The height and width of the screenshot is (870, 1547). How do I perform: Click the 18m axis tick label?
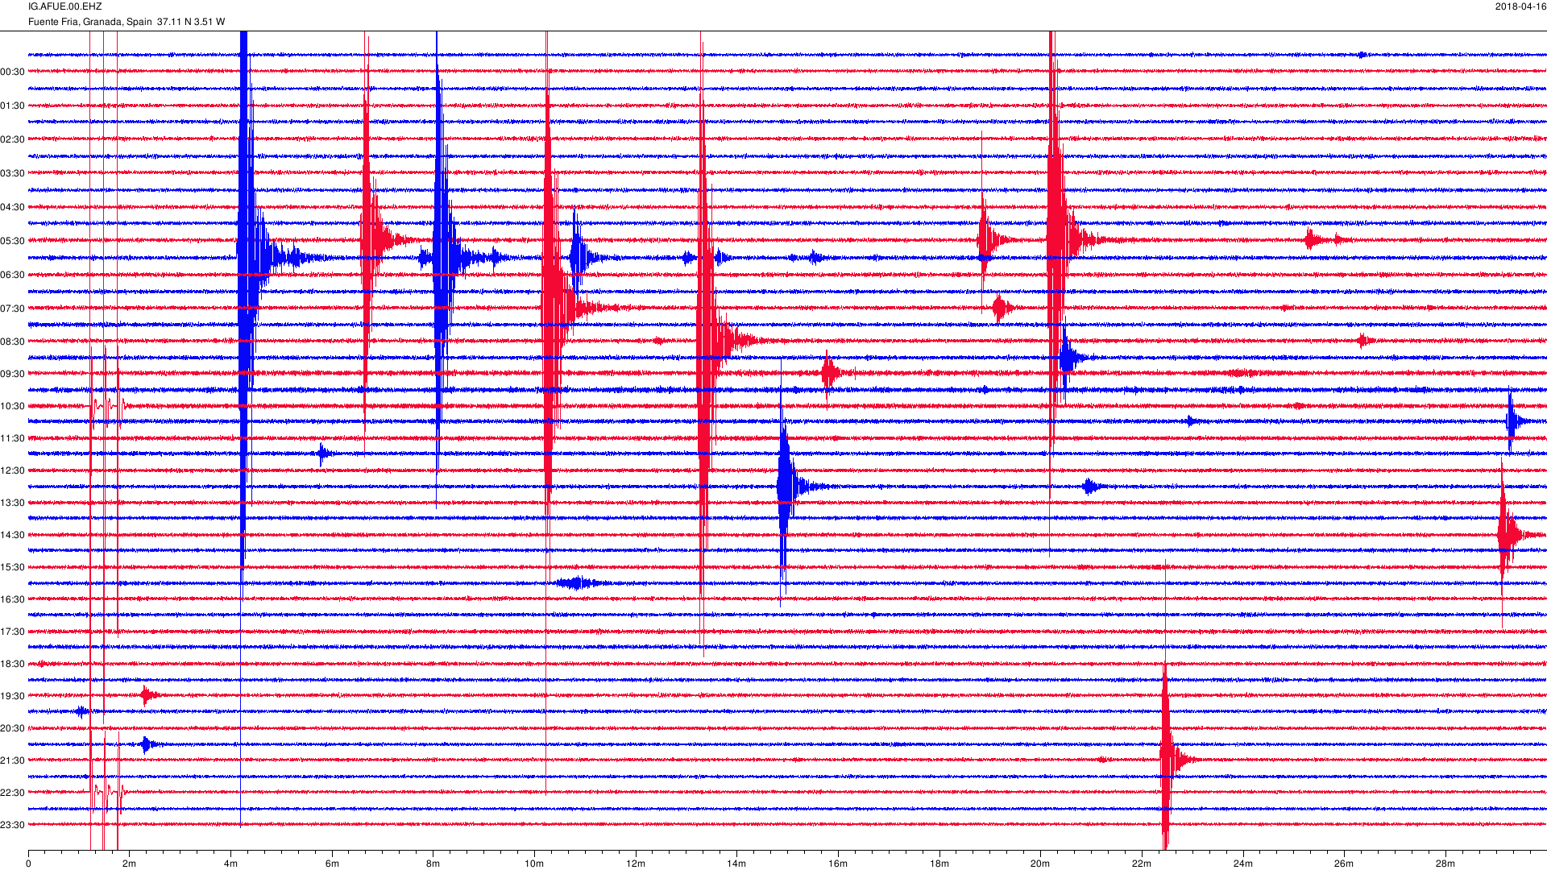939,864
